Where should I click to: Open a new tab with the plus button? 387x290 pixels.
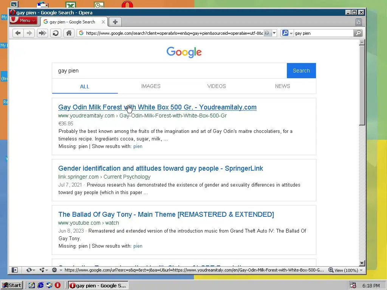(x=115, y=22)
